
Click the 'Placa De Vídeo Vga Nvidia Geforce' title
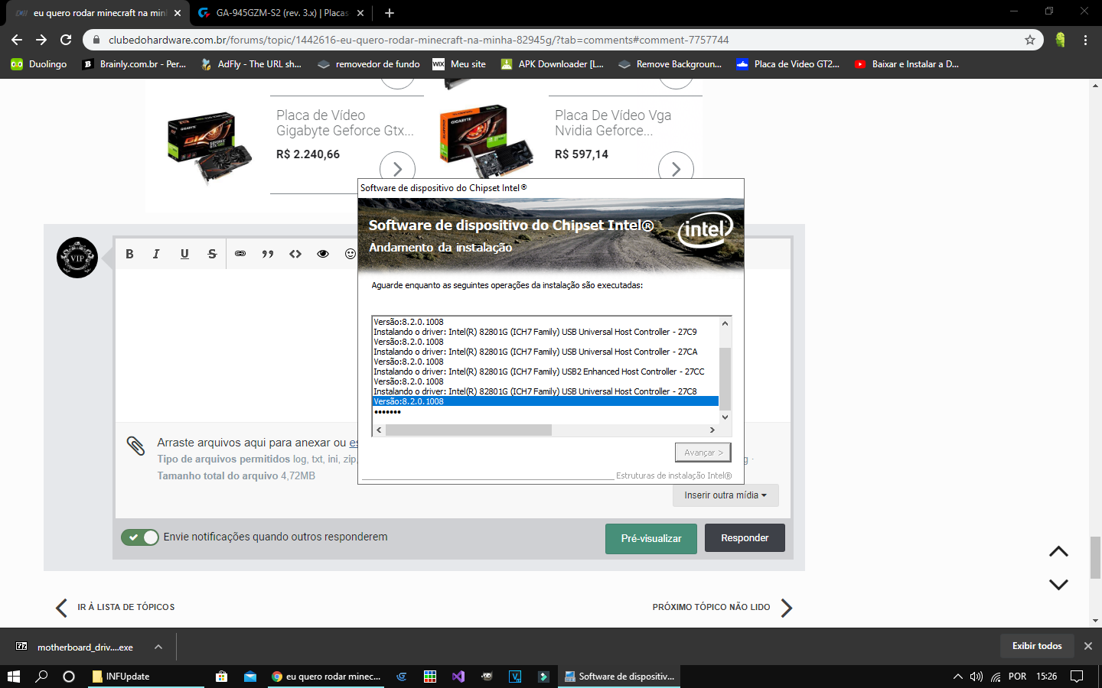click(x=613, y=123)
